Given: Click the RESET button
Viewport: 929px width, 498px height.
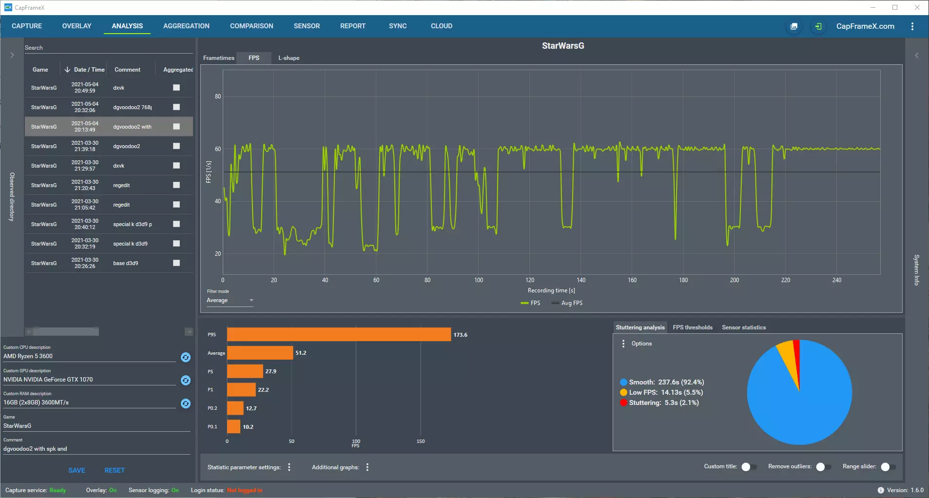Looking at the screenshot, I should 115,470.
